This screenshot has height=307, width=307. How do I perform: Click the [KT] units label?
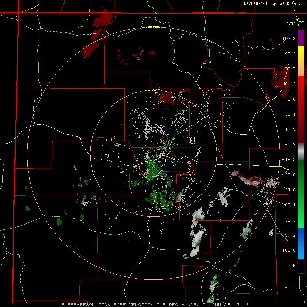coord(291,24)
